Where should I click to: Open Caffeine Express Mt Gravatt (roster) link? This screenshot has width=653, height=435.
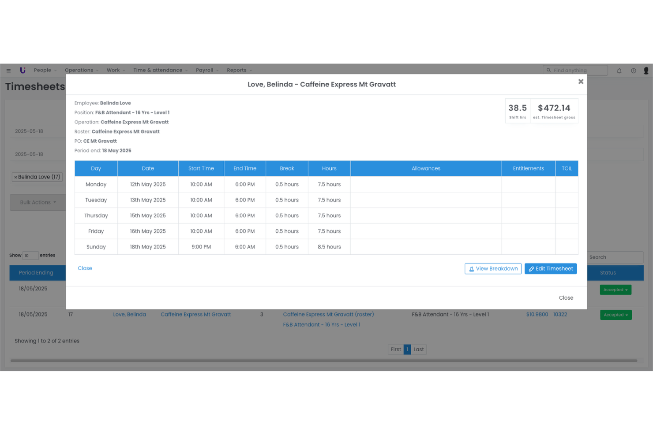coord(328,315)
